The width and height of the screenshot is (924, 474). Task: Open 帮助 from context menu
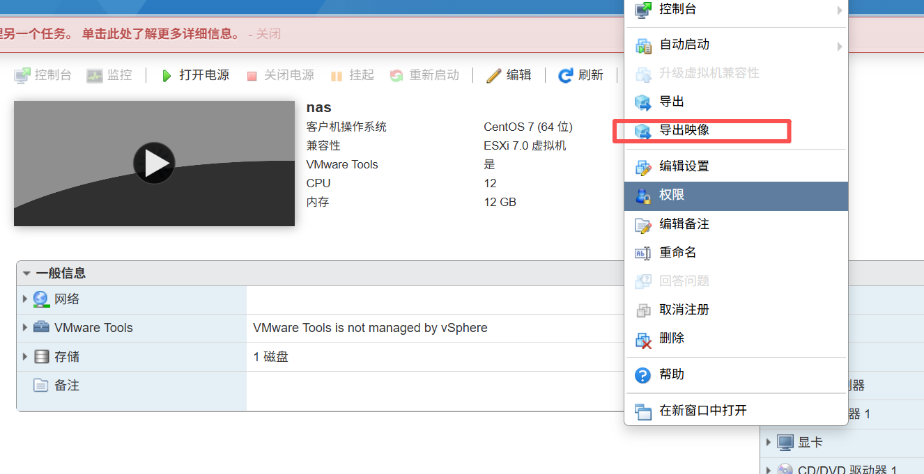tap(736, 374)
